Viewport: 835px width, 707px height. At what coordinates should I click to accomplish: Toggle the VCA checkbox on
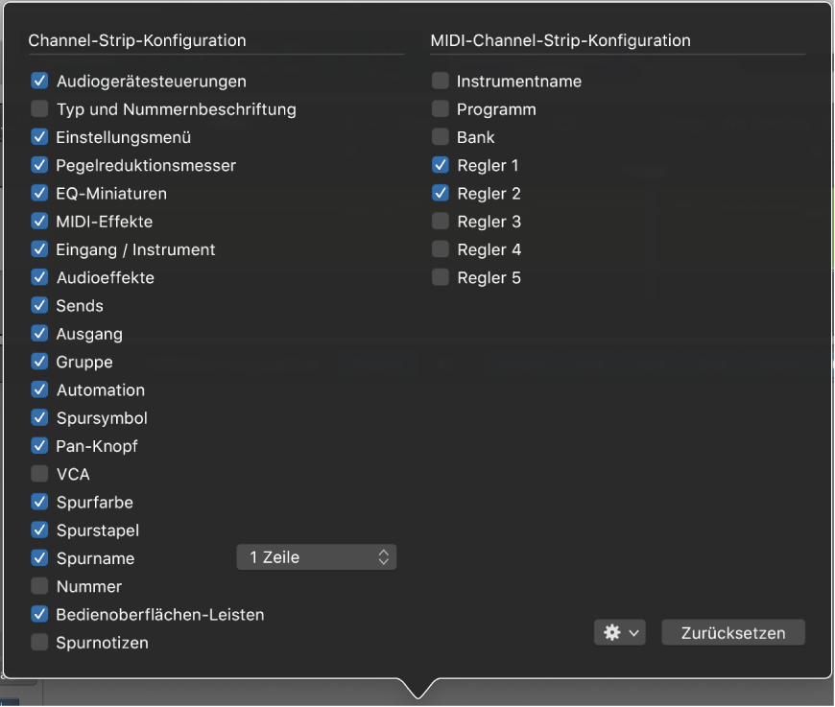pyautogui.click(x=39, y=474)
